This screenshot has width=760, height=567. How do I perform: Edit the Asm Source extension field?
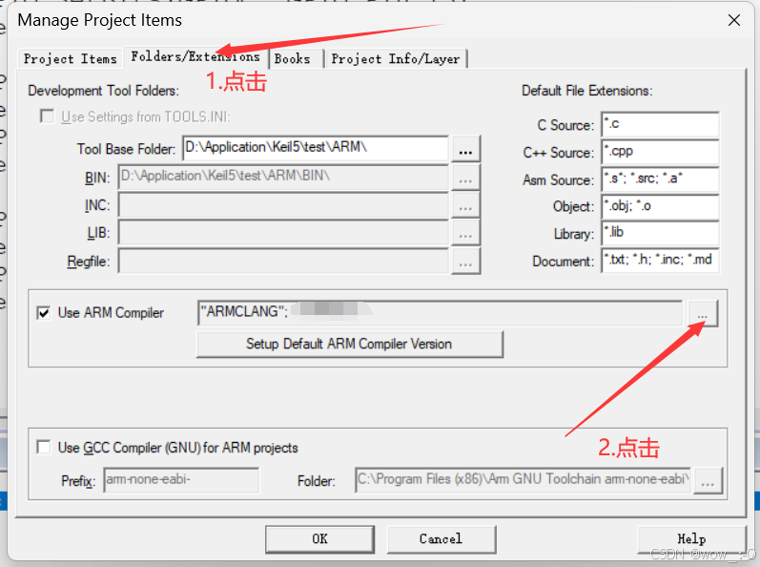click(660, 178)
